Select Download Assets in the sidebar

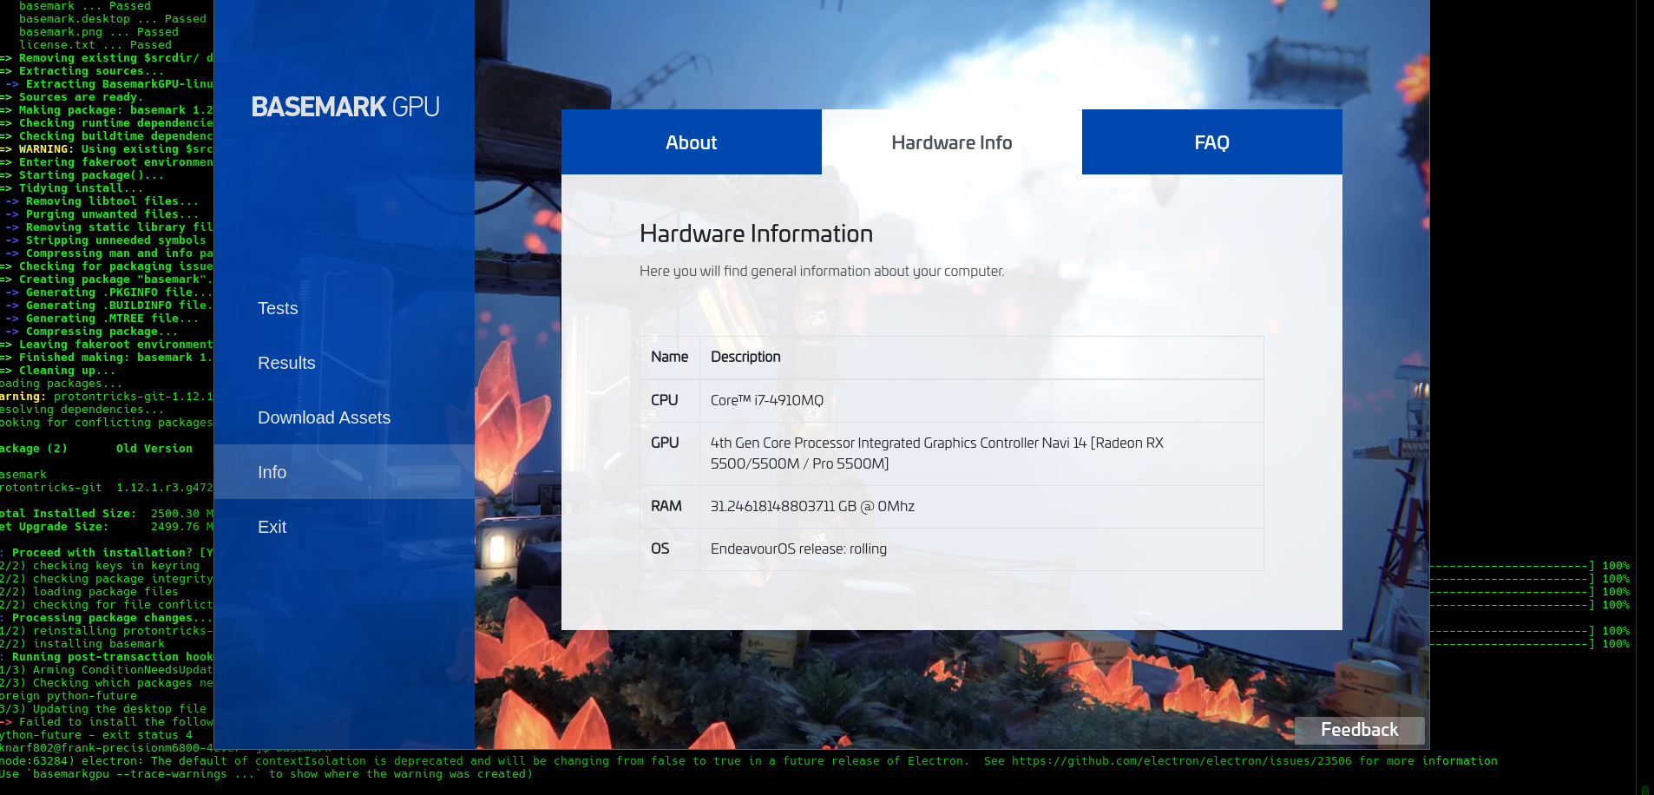pyautogui.click(x=324, y=417)
